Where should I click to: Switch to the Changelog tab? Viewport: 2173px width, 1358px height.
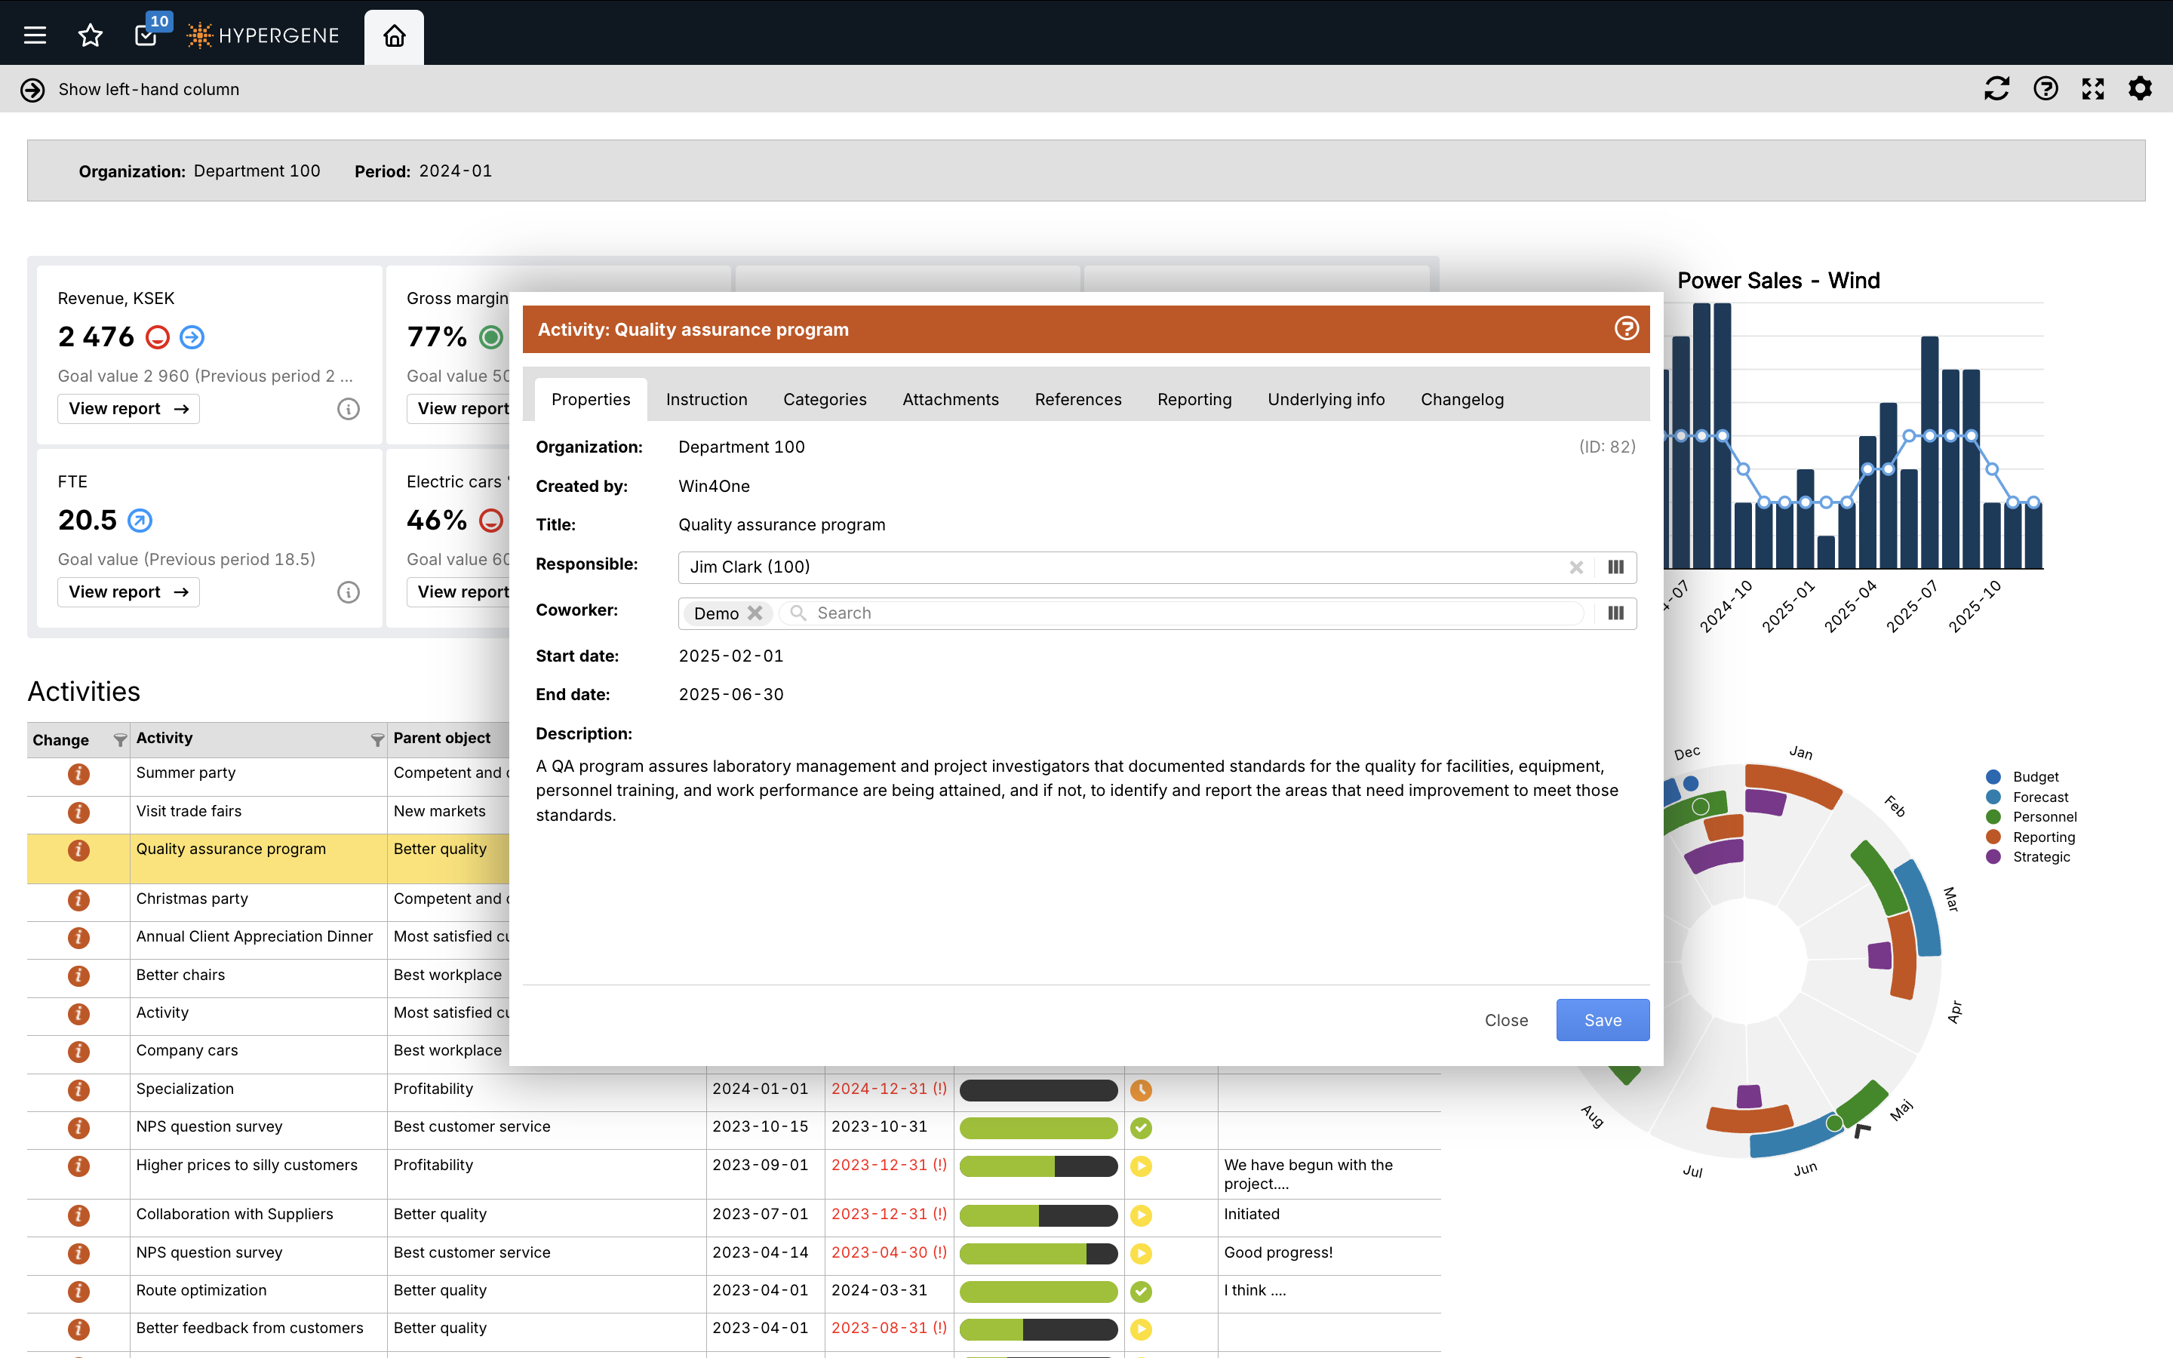point(1461,400)
